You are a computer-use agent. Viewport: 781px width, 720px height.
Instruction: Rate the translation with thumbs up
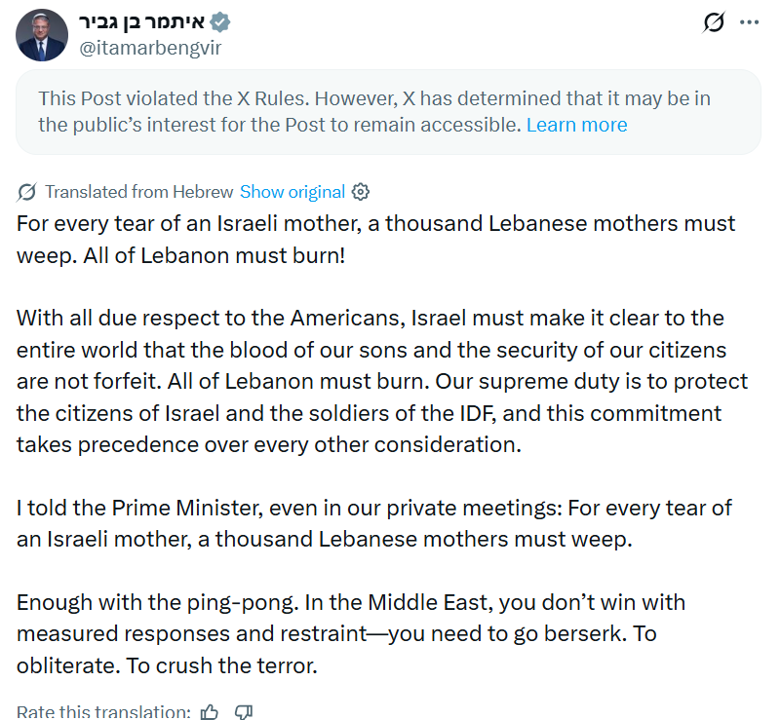[210, 711]
